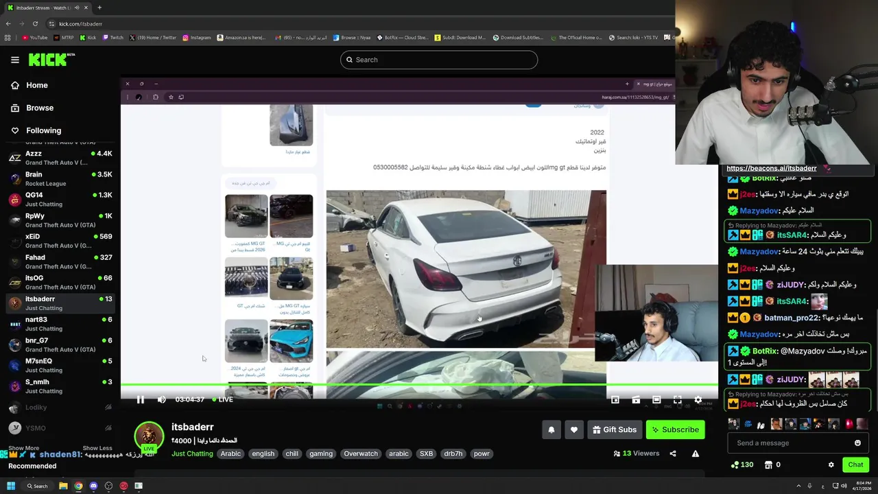This screenshot has width=878, height=494.
Task: Toggle theater mode in player
Action: 656,399
